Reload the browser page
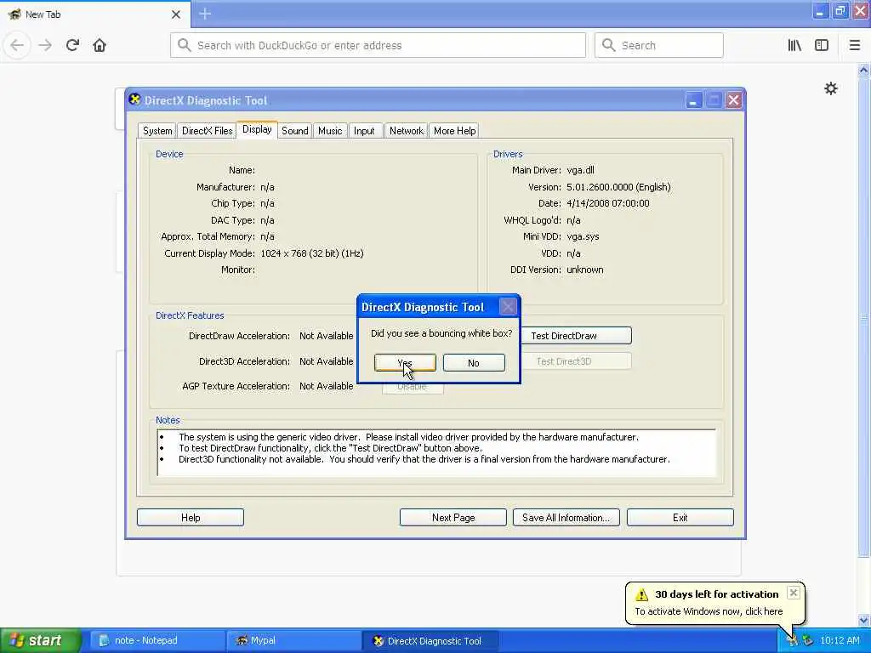 point(73,45)
